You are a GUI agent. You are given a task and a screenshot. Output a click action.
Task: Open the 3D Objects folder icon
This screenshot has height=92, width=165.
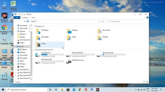[38, 31]
